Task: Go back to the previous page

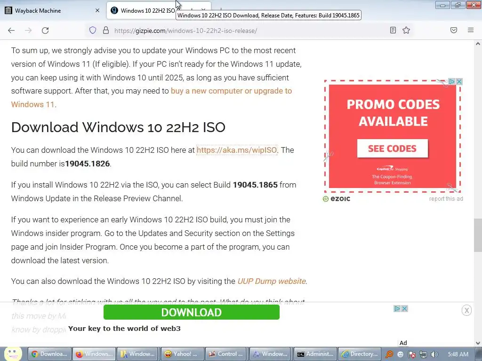Action: [x=11, y=31]
